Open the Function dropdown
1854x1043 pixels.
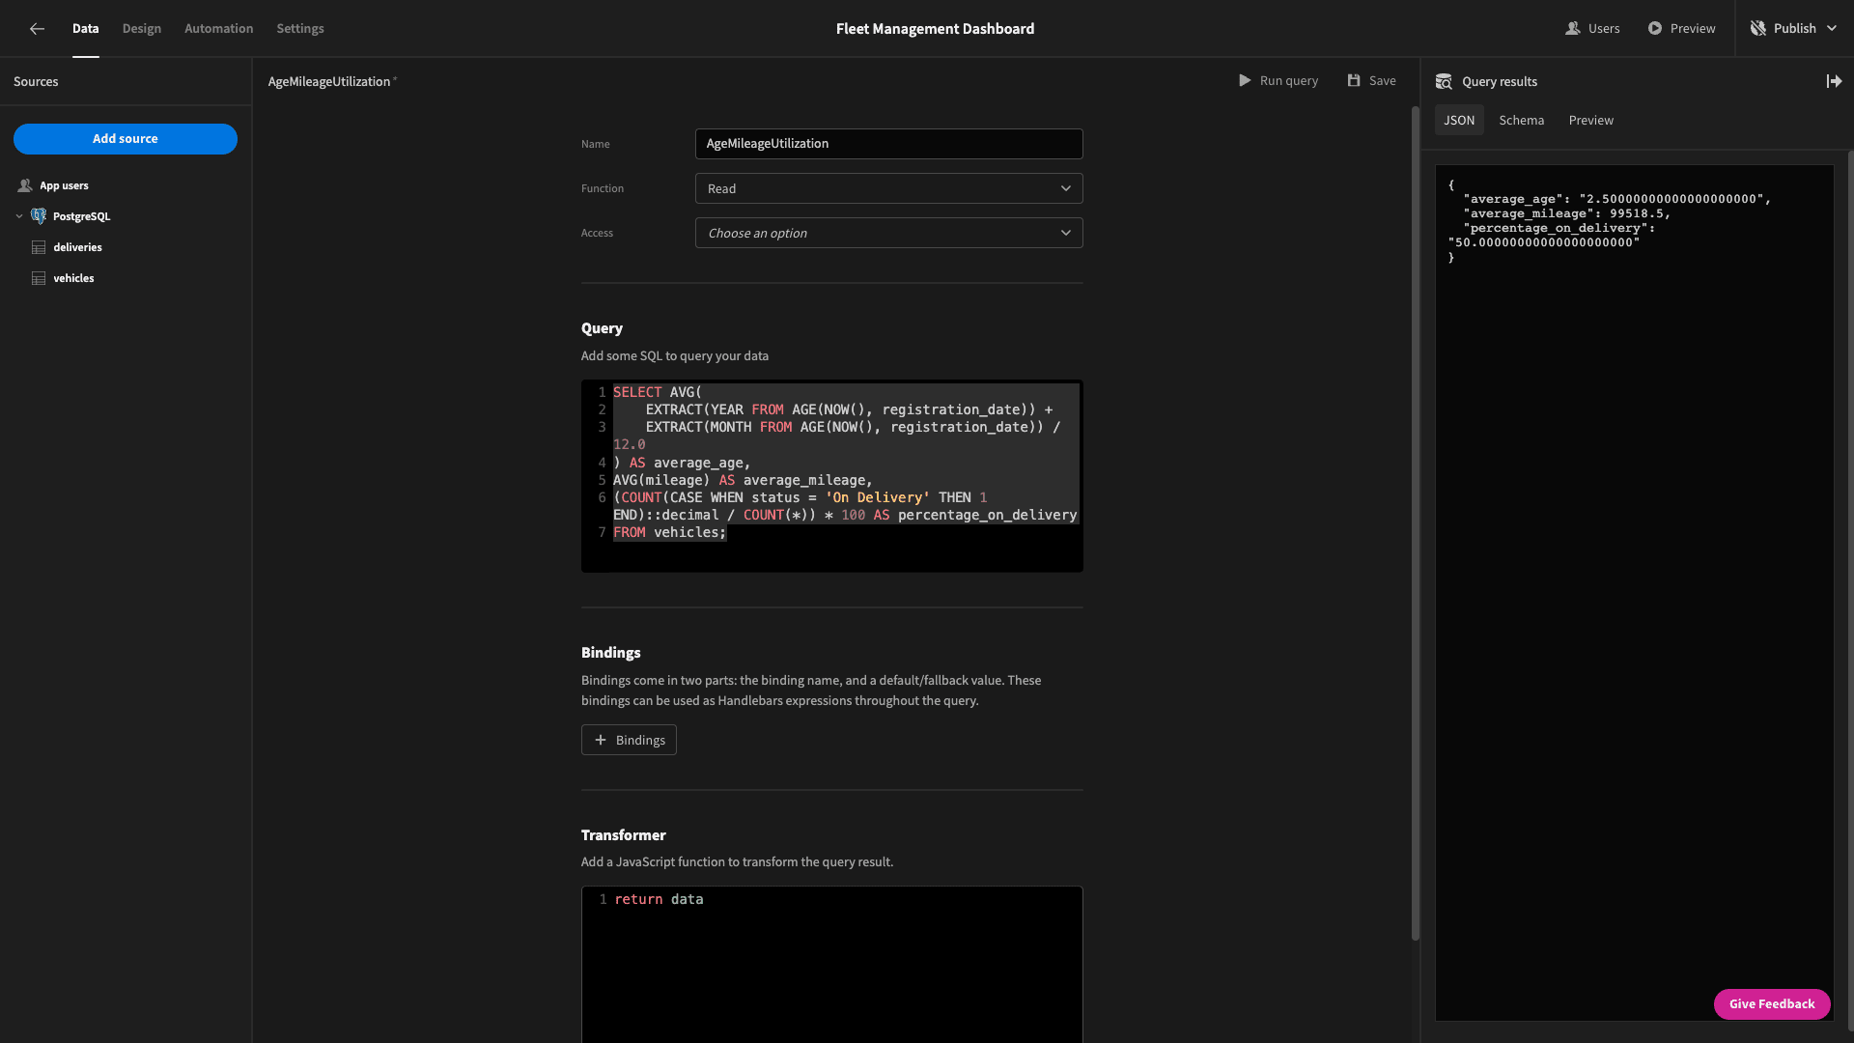[888, 189]
